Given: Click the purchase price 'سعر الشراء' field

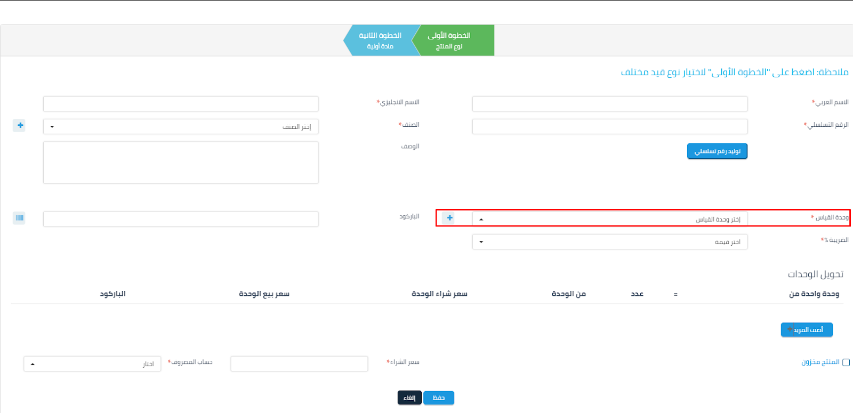Looking at the screenshot, I should 299,364.
